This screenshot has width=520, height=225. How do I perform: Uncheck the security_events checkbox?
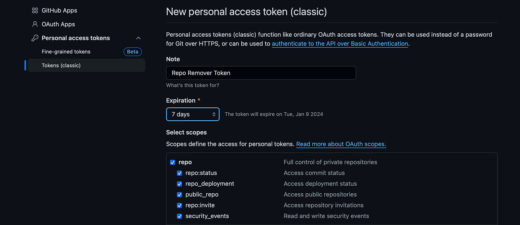(x=179, y=216)
